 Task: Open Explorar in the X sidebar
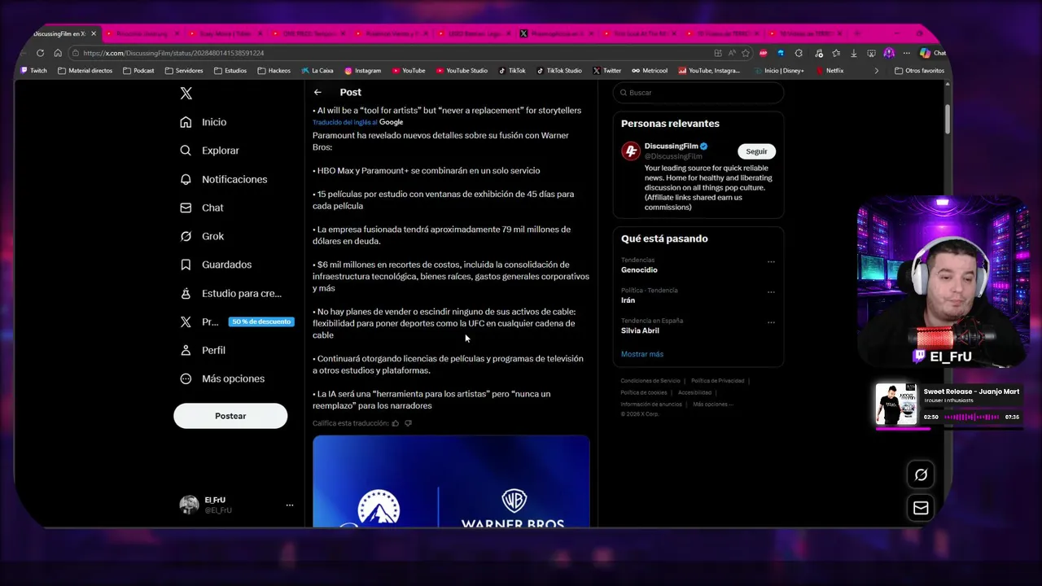point(209,151)
